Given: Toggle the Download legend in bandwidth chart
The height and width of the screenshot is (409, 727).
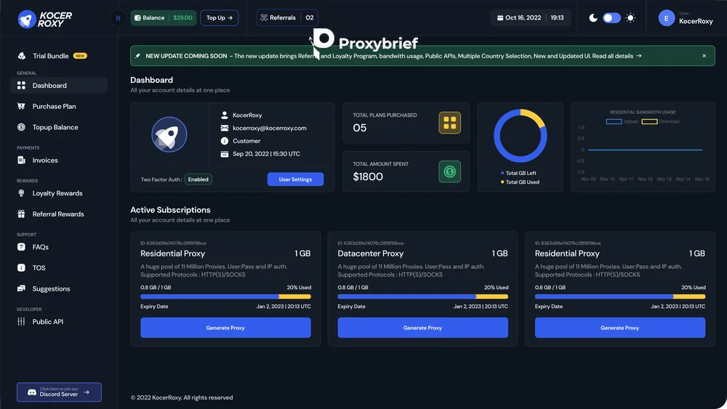Looking at the screenshot, I should tap(660, 121).
